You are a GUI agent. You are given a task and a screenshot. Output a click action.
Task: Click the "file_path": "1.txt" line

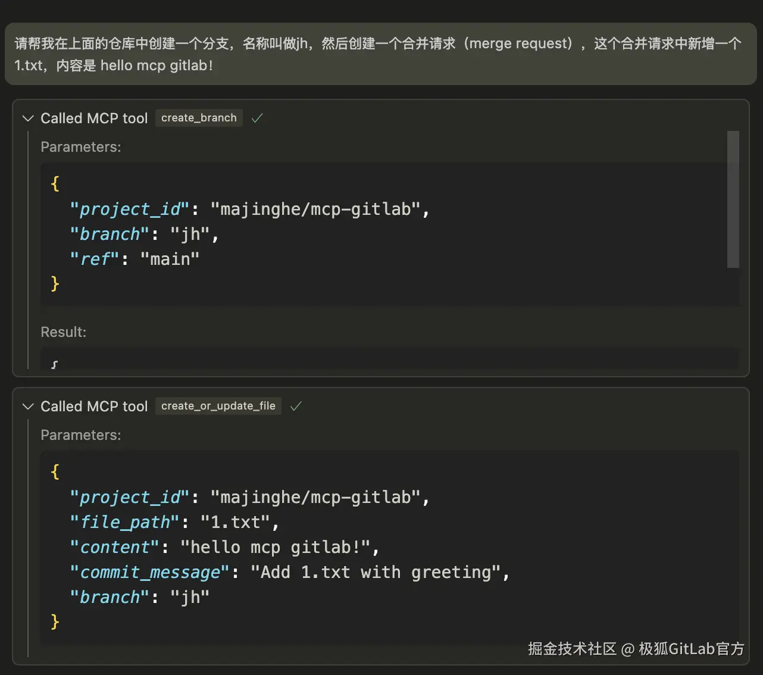(175, 523)
